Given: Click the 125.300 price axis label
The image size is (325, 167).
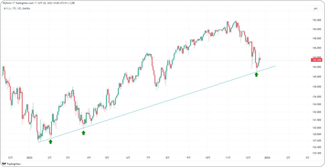Looking at the screenshot, I should [x=316, y=153].
